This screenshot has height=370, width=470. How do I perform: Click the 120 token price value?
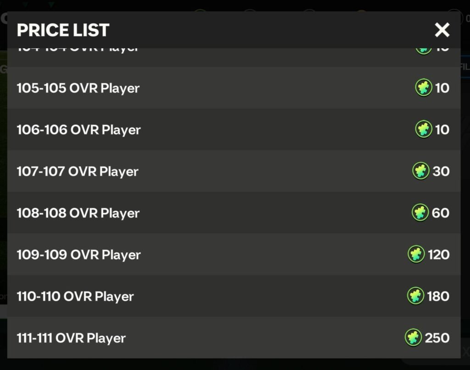pyautogui.click(x=438, y=255)
